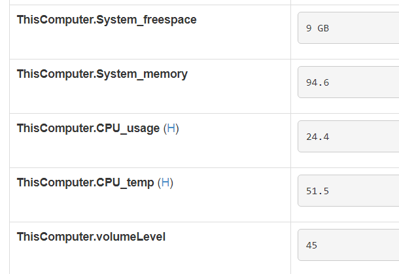Select the ThisComputer.System_memory property name
The image size is (399, 274).
(102, 74)
